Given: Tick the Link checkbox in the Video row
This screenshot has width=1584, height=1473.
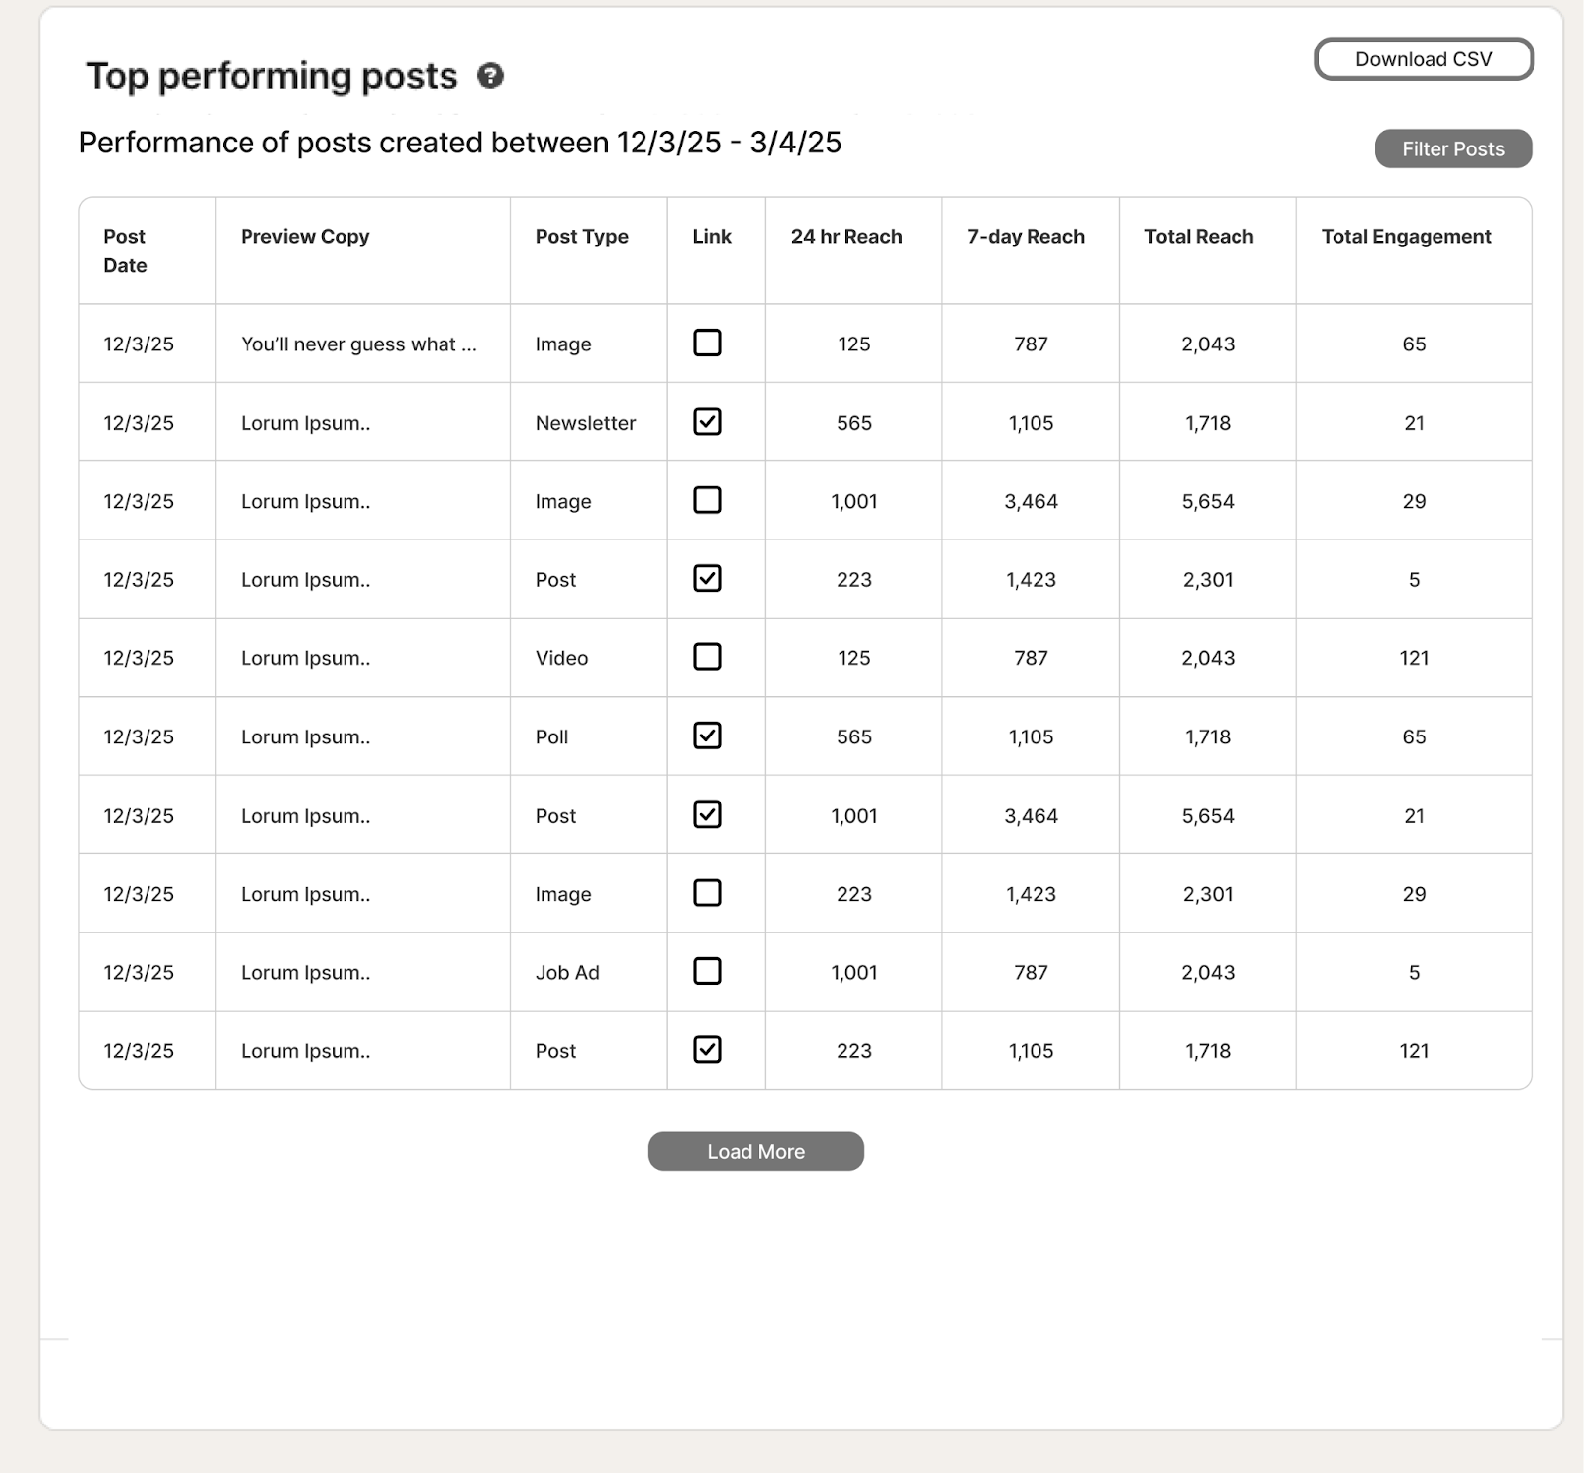Looking at the screenshot, I should (x=707, y=656).
